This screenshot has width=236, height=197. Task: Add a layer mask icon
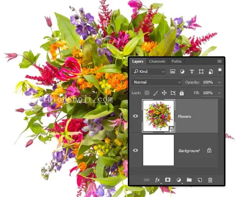point(168,180)
